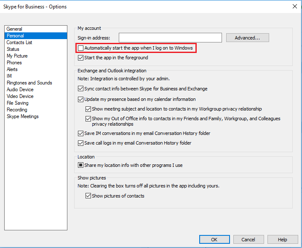Toggle Share my location info checkbox

81,165
